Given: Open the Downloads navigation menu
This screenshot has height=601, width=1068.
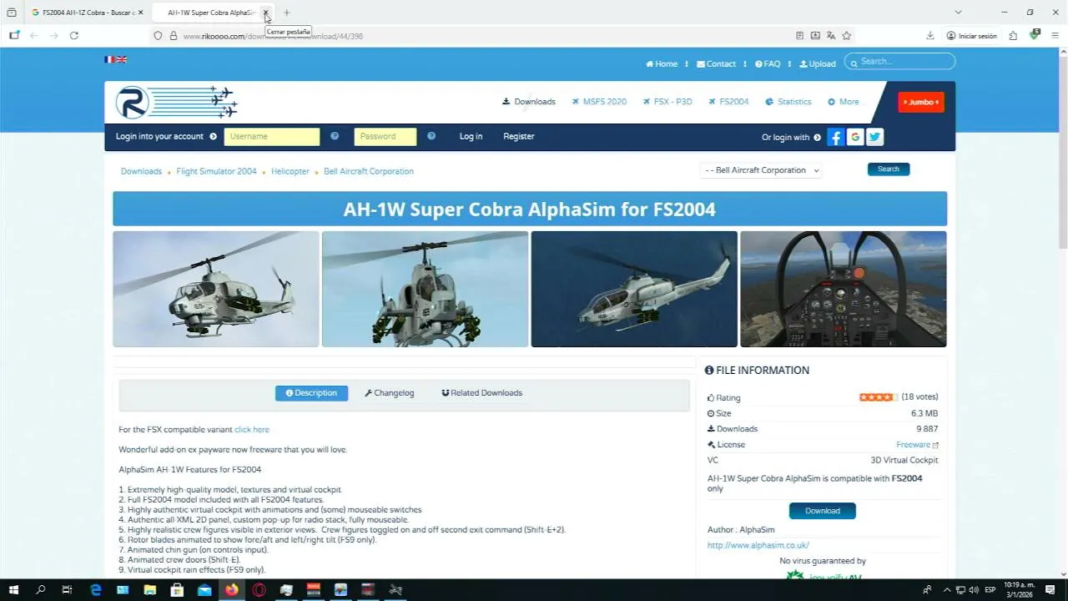Looking at the screenshot, I should 528,102.
